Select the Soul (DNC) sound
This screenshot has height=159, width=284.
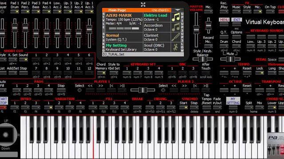(157, 47)
